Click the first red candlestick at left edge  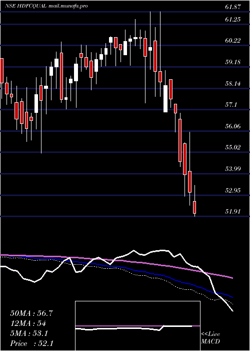tap(1, 71)
